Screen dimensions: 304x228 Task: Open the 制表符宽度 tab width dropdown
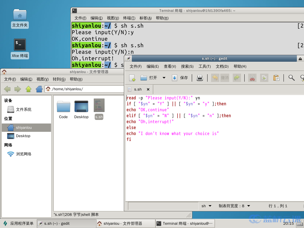[x=235, y=206]
